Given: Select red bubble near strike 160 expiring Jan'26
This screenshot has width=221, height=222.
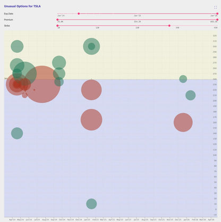Looking at the screenshot, I should coord(183,122).
